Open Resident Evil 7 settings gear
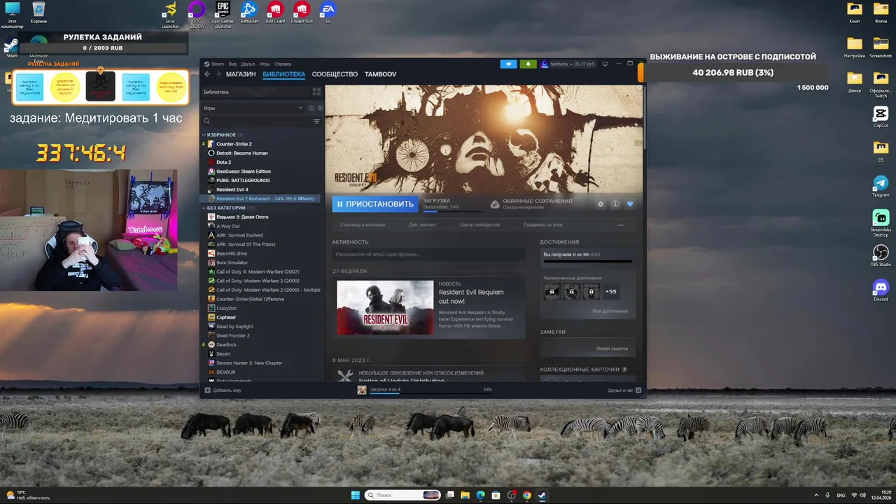The width and height of the screenshot is (896, 504). [600, 204]
